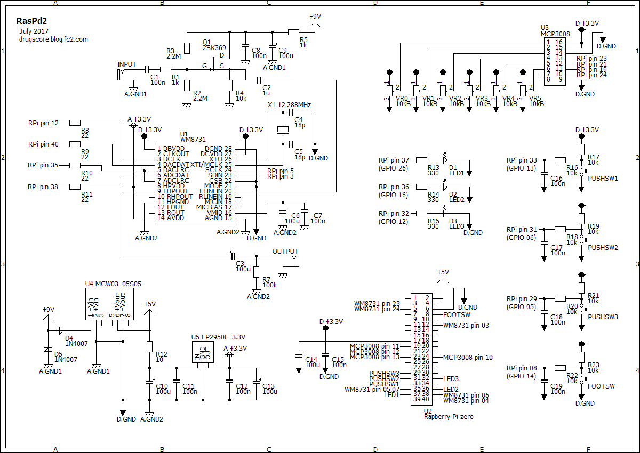Viewport: 640px width, 453px height.
Task: Click the U3 MCP3008 chip body
Action: tap(554, 61)
